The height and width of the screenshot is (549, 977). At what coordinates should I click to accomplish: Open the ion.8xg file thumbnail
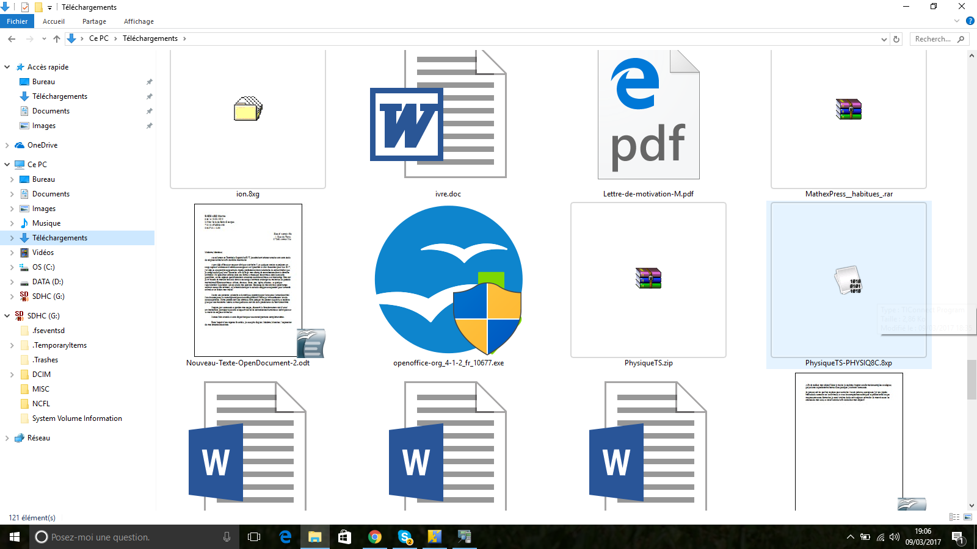(248, 120)
